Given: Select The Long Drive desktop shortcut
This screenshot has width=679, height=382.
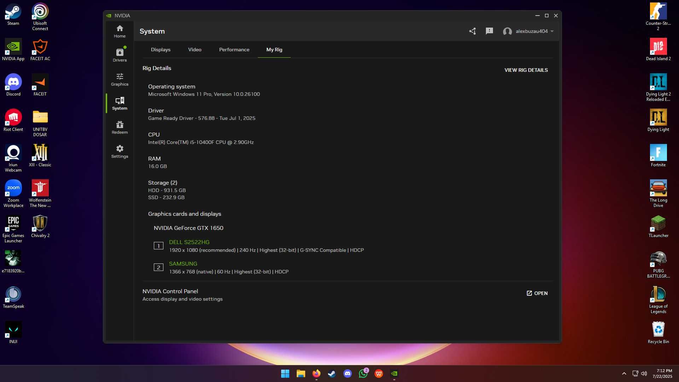Looking at the screenshot, I should [658, 194].
